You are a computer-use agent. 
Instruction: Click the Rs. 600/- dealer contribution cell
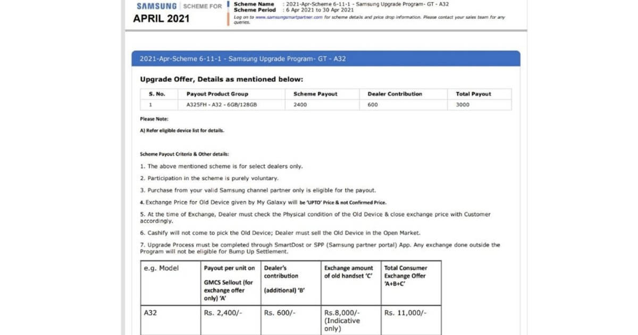[280, 313]
